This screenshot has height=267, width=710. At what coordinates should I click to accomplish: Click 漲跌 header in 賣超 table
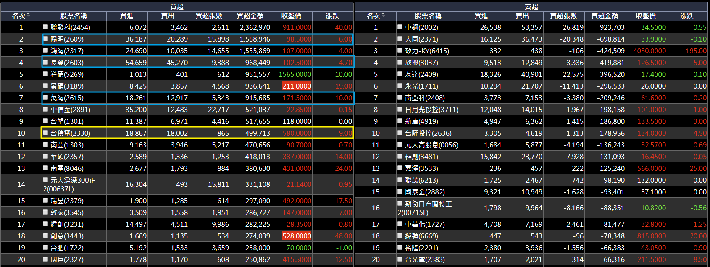687,16
